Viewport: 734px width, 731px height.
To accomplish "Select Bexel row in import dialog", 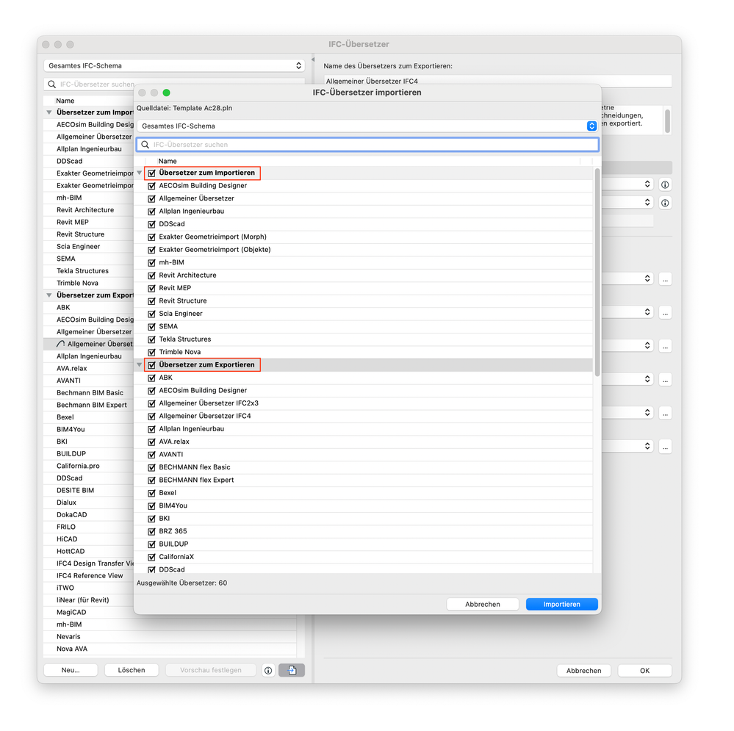I will click(363, 493).
